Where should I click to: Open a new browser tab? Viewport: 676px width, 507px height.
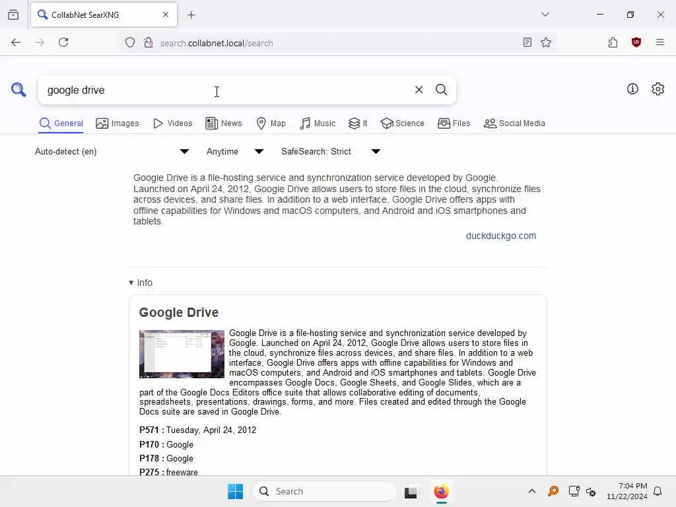pyautogui.click(x=191, y=15)
